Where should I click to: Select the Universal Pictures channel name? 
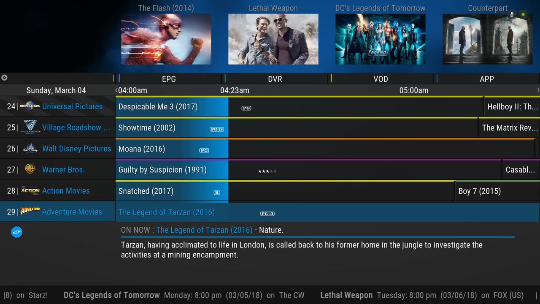(x=73, y=106)
